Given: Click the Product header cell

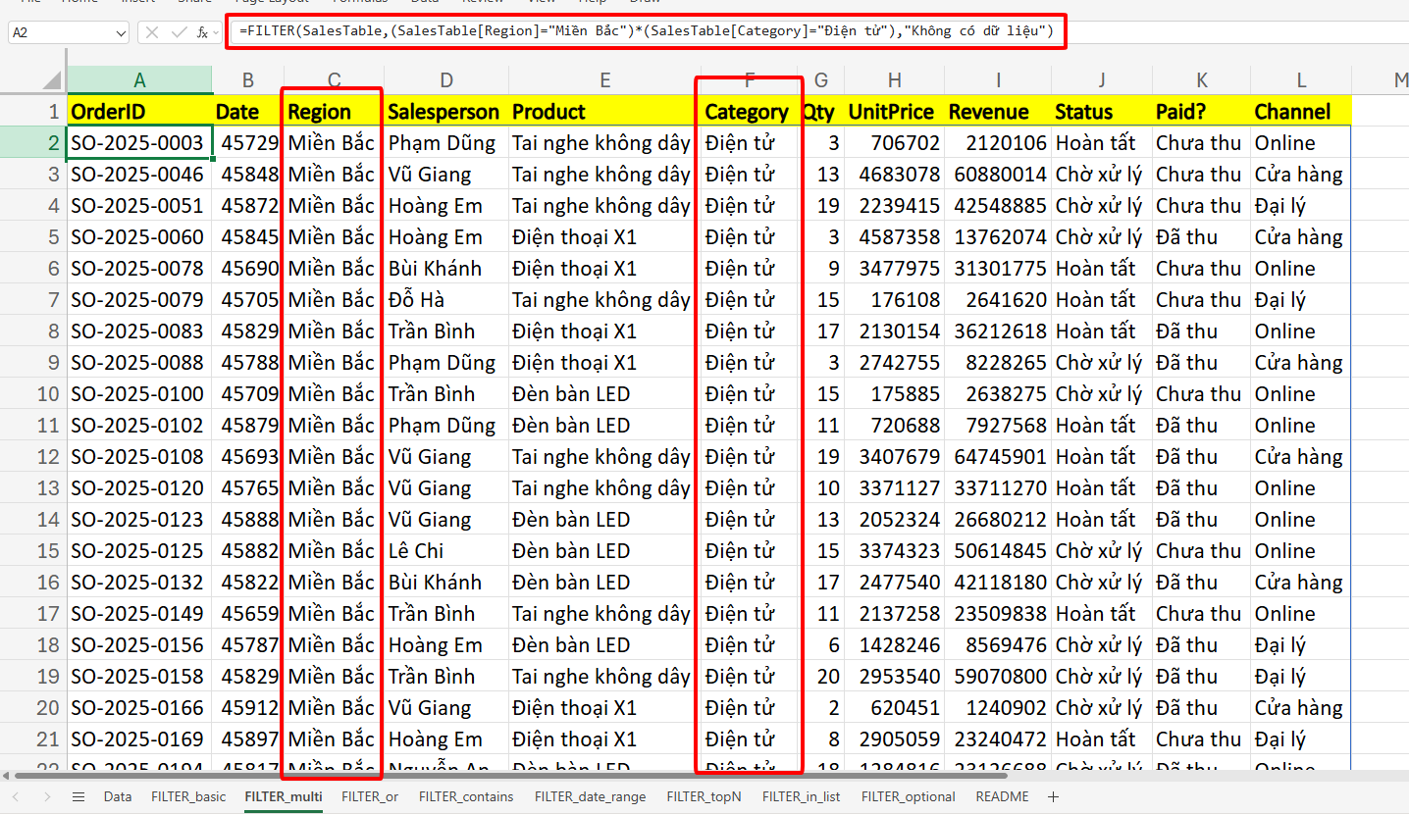Looking at the screenshot, I should click(x=604, y=112).
